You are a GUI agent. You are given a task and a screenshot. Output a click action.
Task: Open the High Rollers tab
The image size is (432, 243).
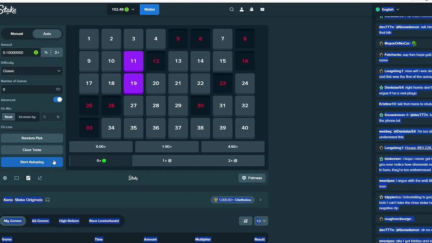coord(69,221)
